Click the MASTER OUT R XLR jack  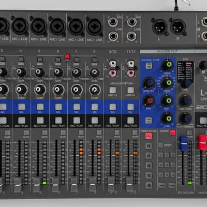click(x=178, y=27)
